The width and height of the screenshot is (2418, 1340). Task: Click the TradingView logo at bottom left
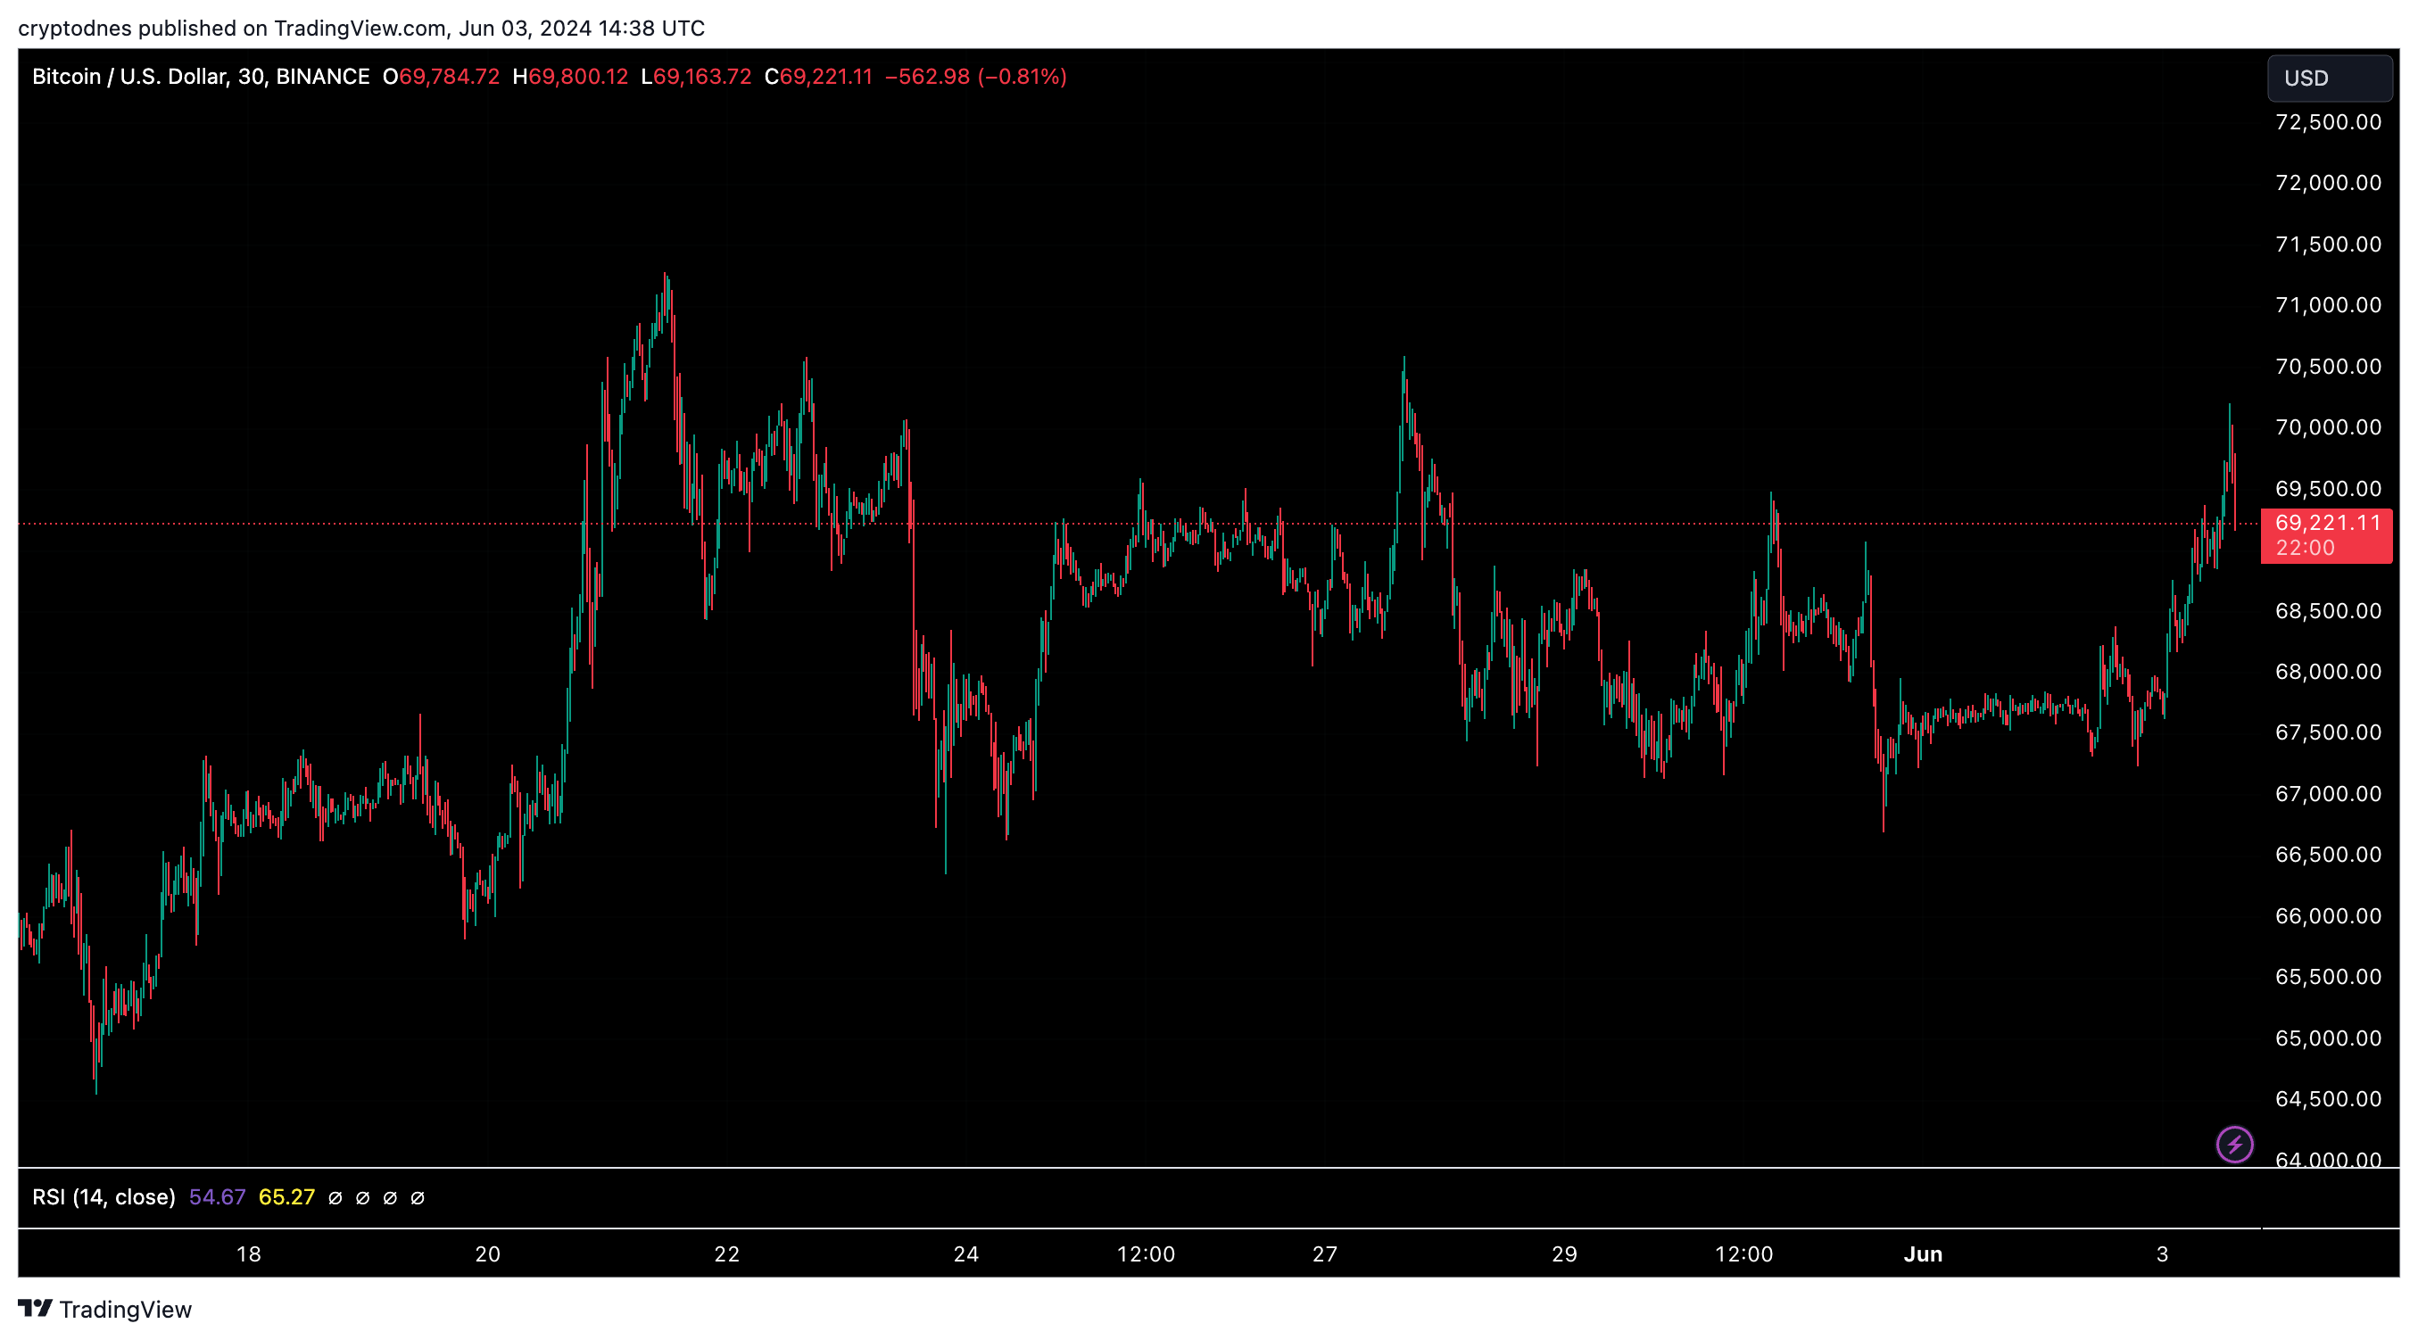pyautogui.click(x=104, y=1309)
